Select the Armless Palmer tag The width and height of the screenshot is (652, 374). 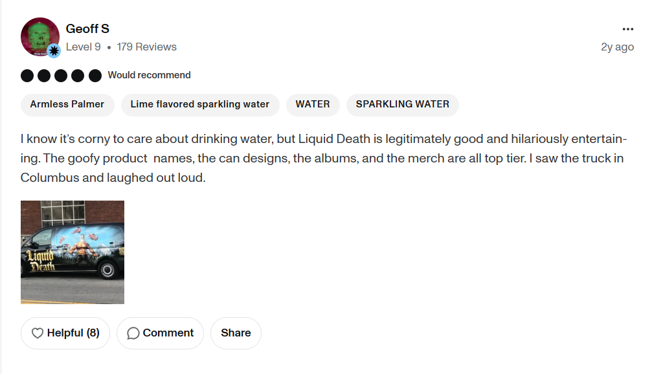pyautogui.click(x=67, y=104)
